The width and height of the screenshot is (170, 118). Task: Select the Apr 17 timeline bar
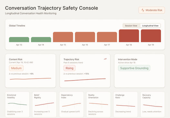(107, 37)
